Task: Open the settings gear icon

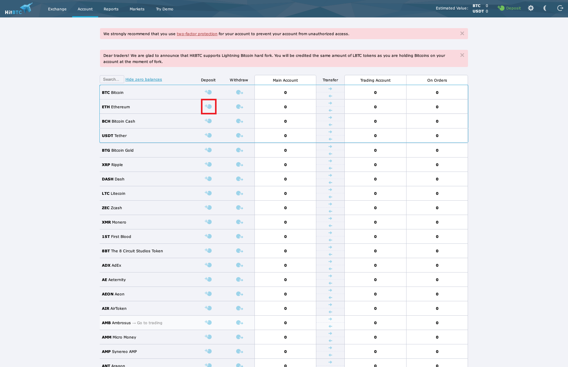Action: (531, 8)
